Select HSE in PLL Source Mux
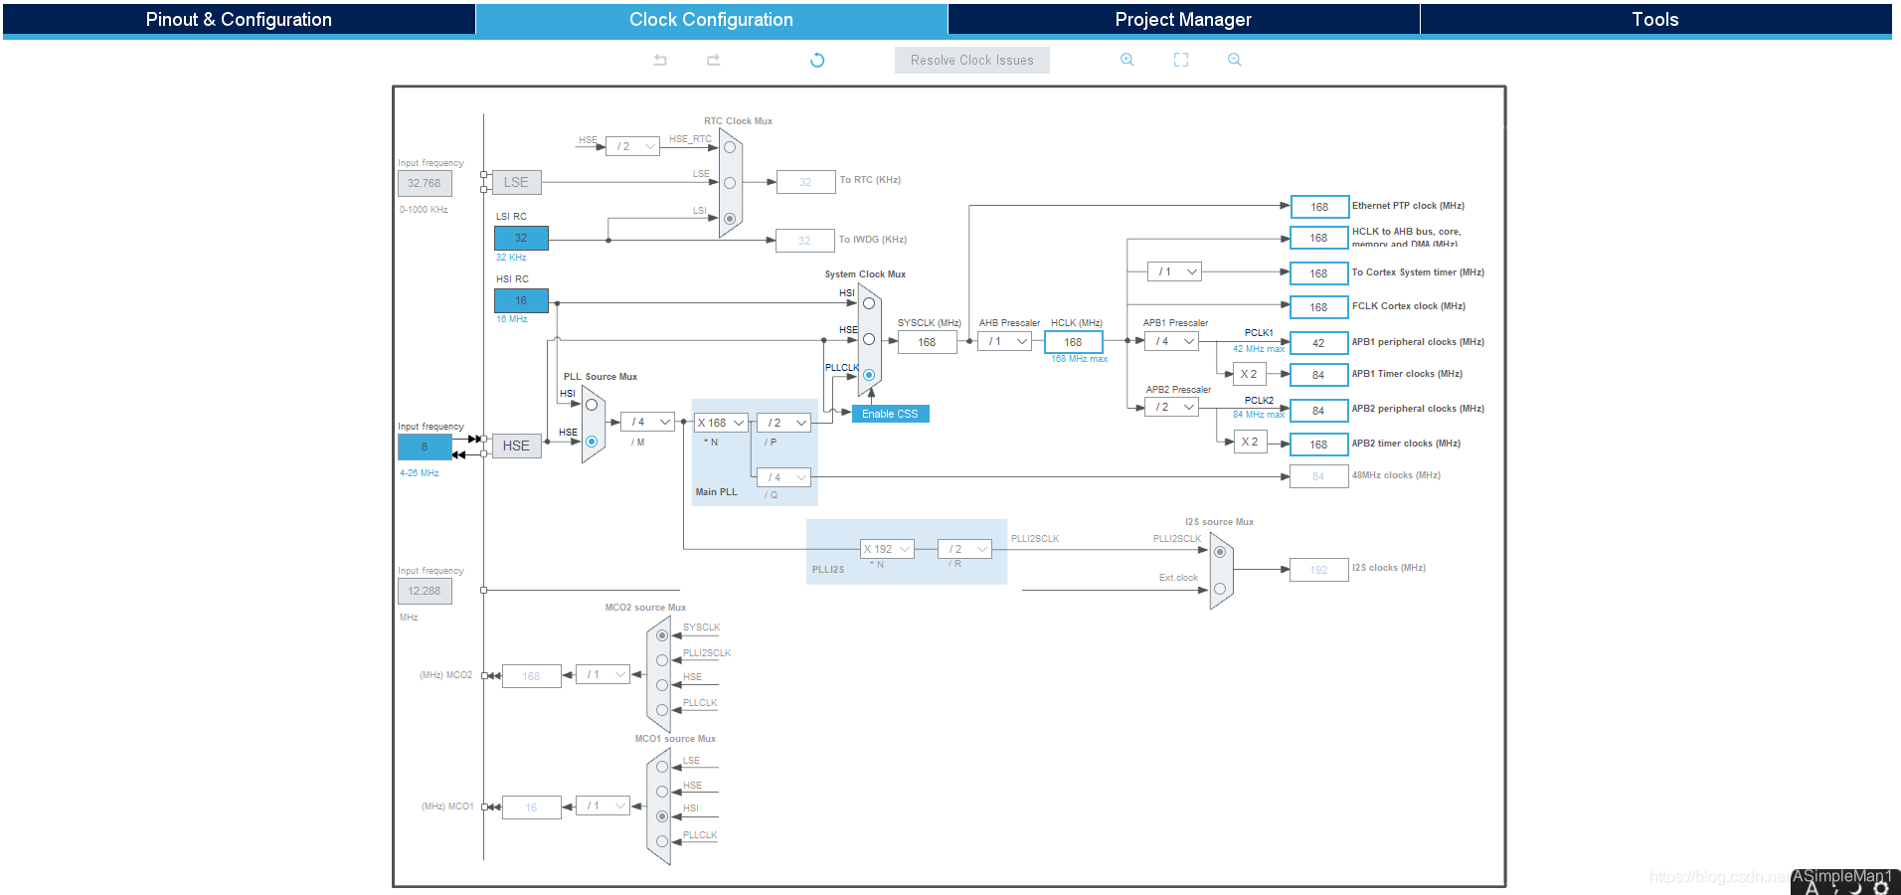The image size is (1901, 895). coord(592,442)
